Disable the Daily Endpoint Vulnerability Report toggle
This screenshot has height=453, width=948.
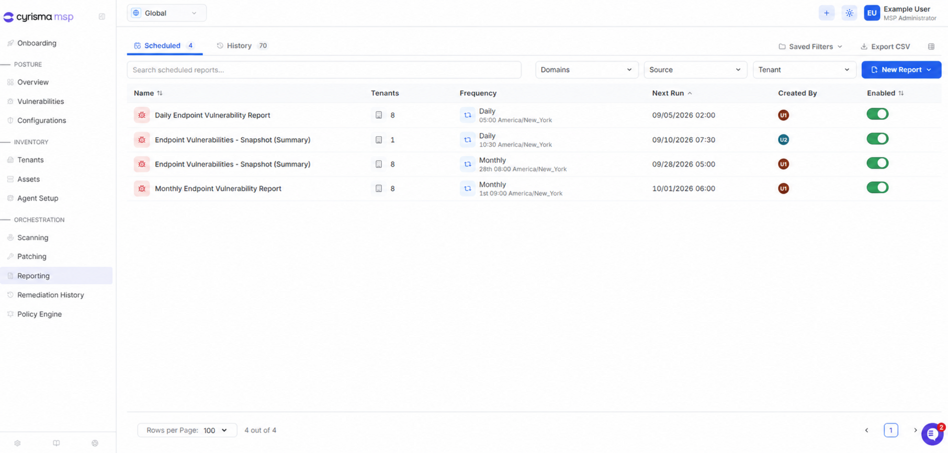878,114
